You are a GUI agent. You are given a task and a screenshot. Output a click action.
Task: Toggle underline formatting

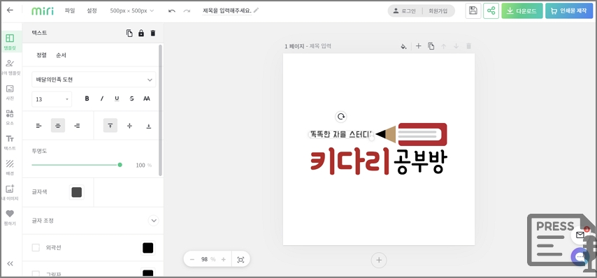pyautogui.click(x=117, y=98)
